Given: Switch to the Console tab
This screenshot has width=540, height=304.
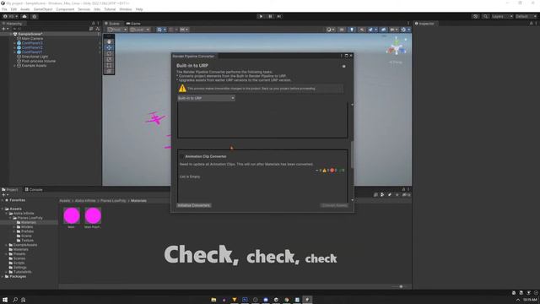Looking at the screenshot, I should [34, 189].
